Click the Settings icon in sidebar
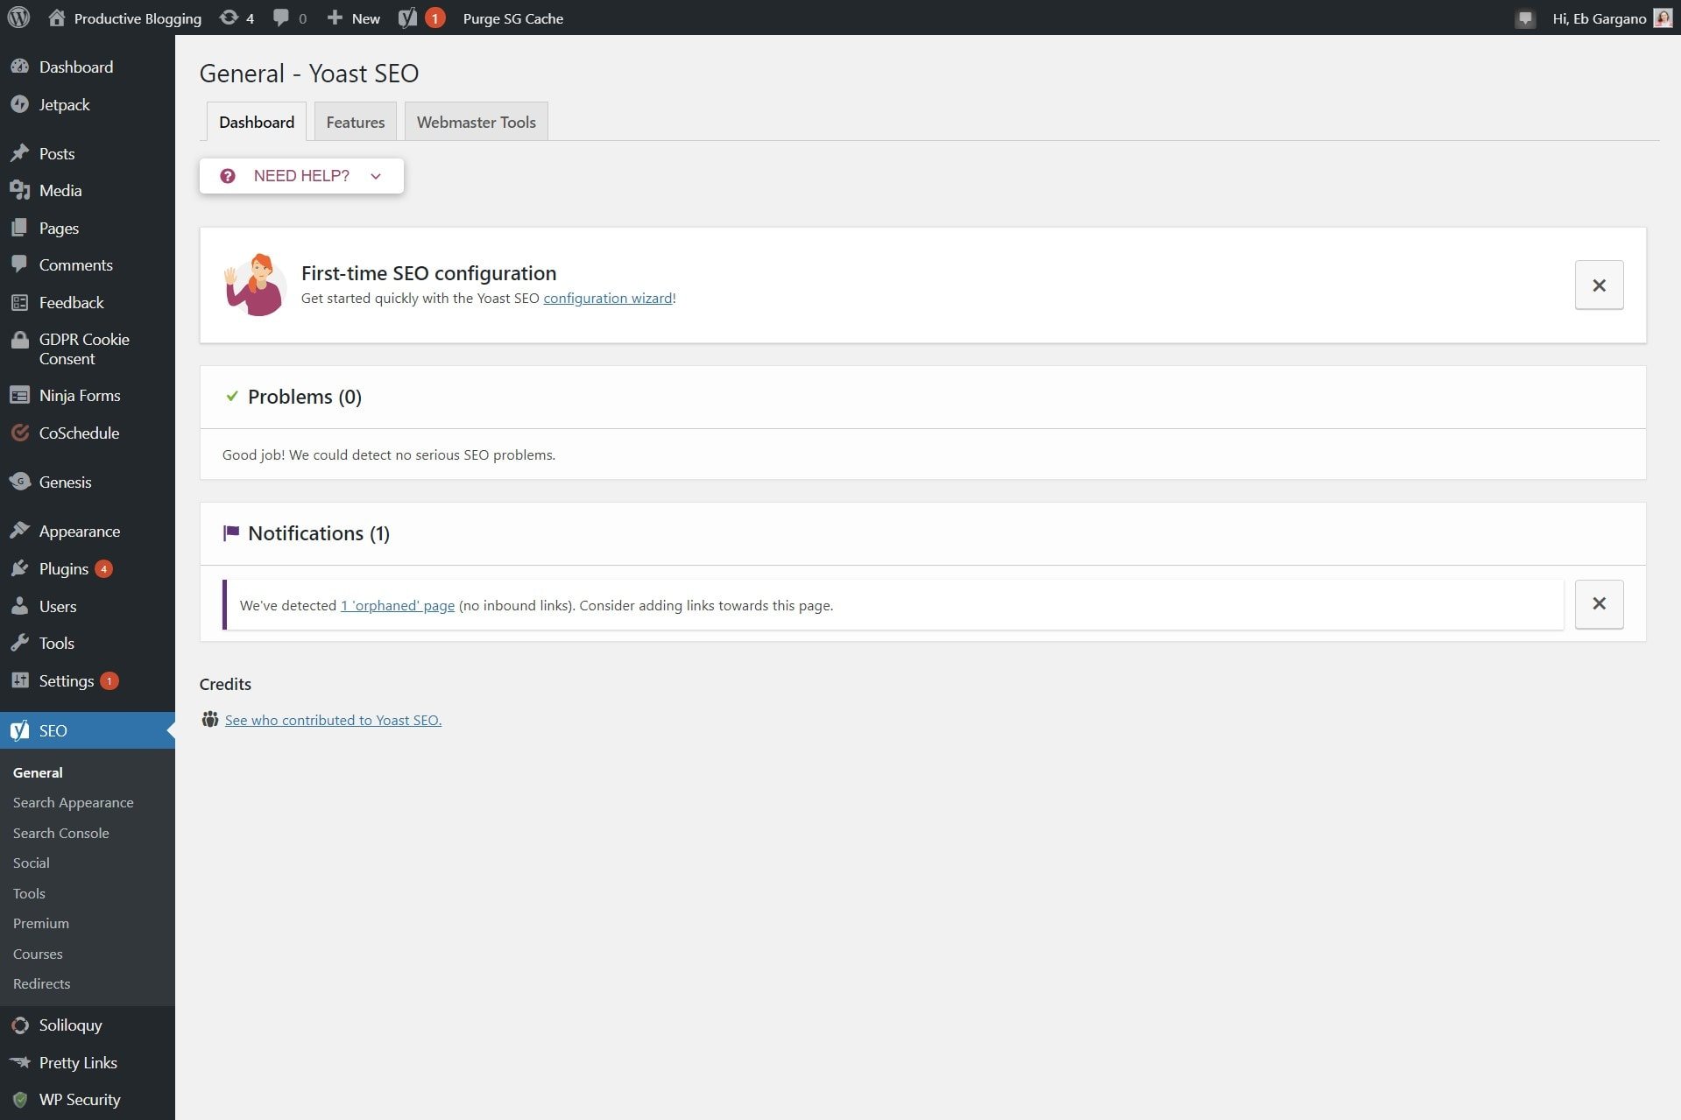The image size is (1681, 1120). [x=19, y=680]
